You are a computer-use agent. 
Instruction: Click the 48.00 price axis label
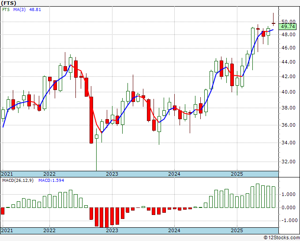289,34
